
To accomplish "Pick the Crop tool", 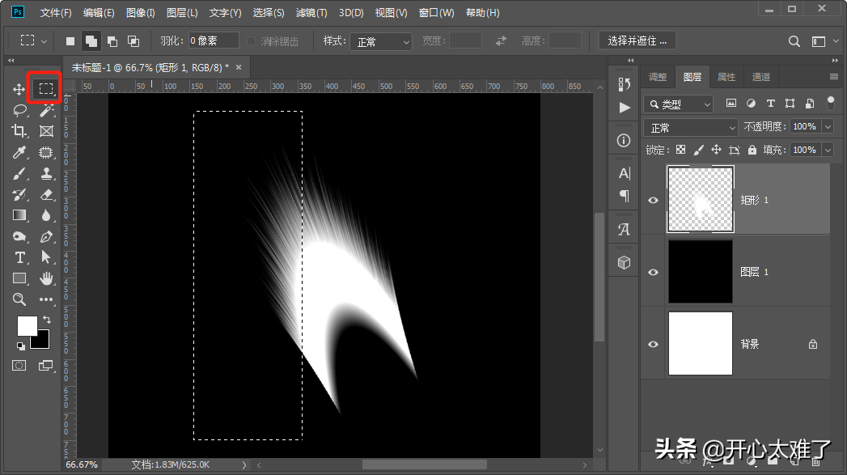I will tap(19, 131).
